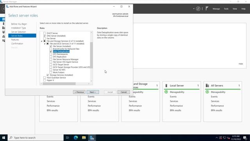Click the Previous button

point(79,92)
